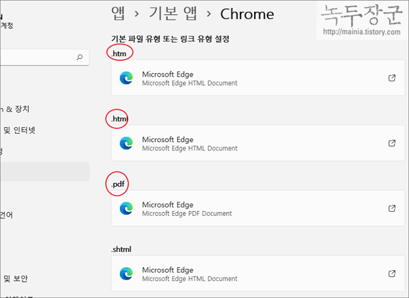Click the 계정 text in sidebar
Viewport: 409px width, 298px height.
point(7,25)
